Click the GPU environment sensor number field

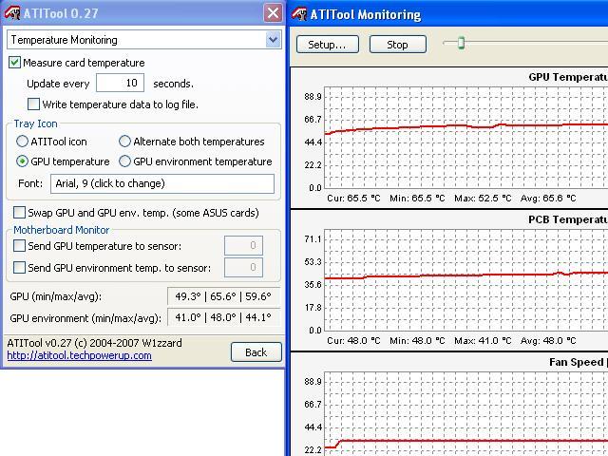tap(243, 267)
